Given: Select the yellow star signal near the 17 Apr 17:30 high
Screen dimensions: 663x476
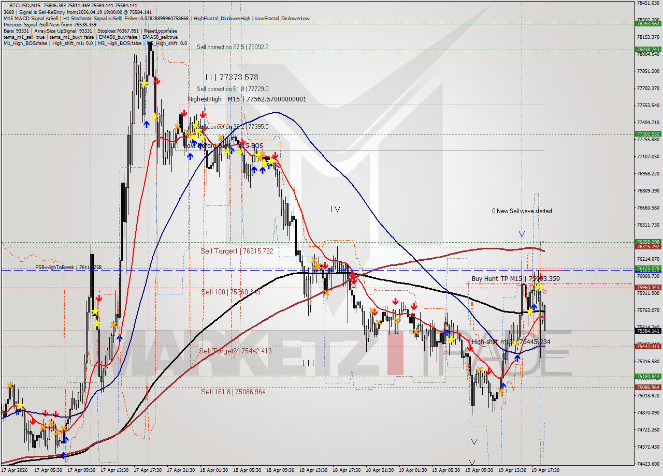Looking at the screenshot, I should (145, 83).
